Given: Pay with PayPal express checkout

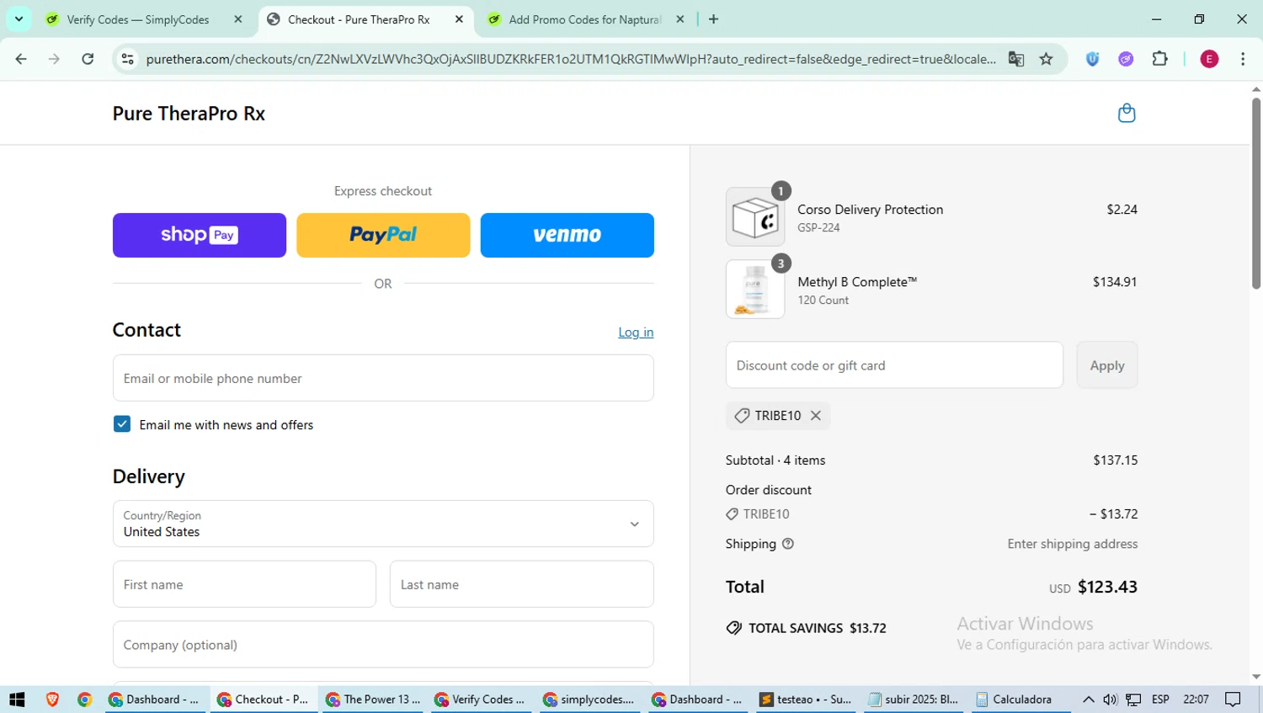Looking at the screenshot, I should pyautogui.click(x=383, y=235).
